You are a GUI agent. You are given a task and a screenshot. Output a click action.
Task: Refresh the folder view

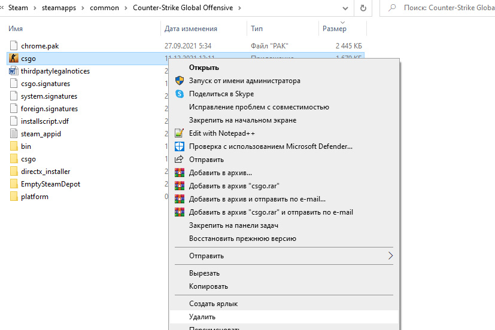pos(363,8)
